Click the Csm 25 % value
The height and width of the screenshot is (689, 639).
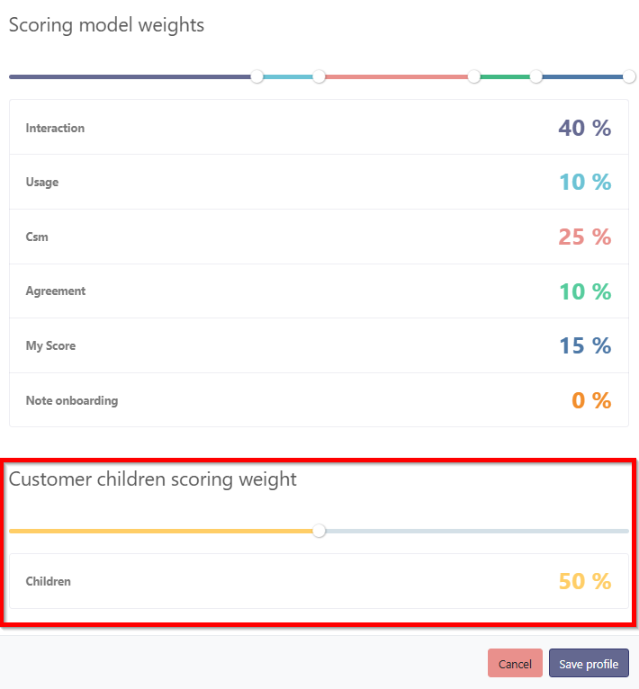pos(584,237)
